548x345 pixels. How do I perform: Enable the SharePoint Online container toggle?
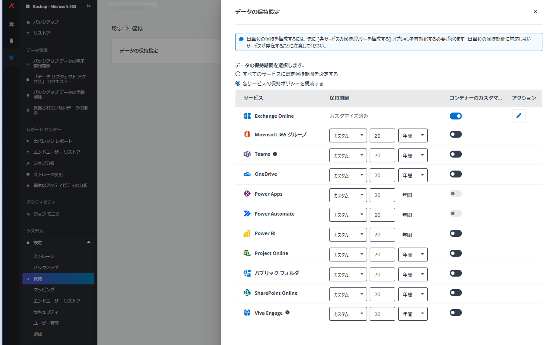click(456, 293)
